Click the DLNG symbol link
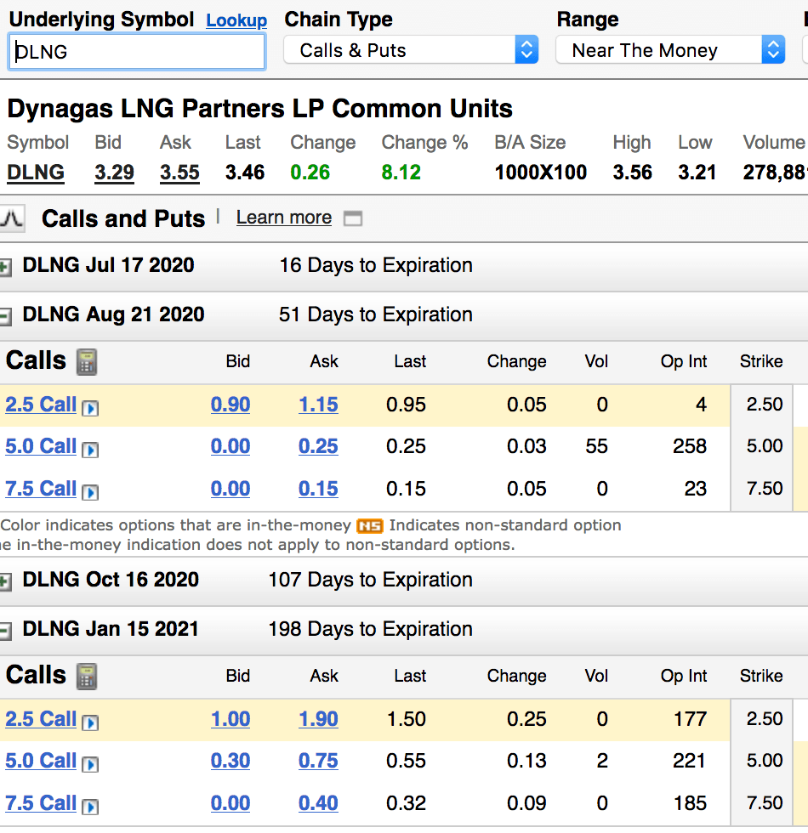Image resolution: width=808 pixels, height=833 pixels. click(x=36, y=173)
